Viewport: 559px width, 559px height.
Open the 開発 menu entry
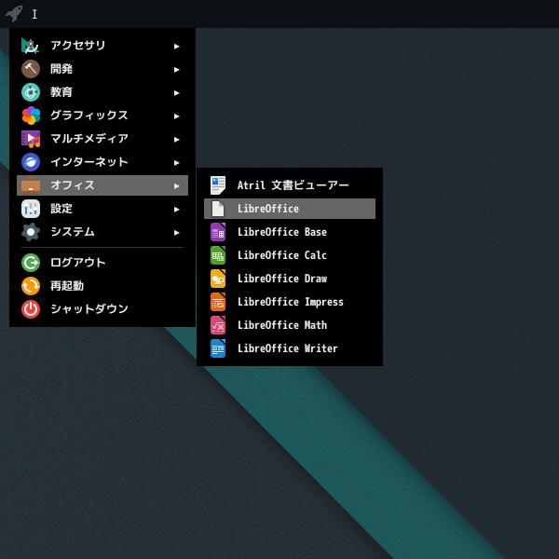pyautogui.click(x=102, y=69)
